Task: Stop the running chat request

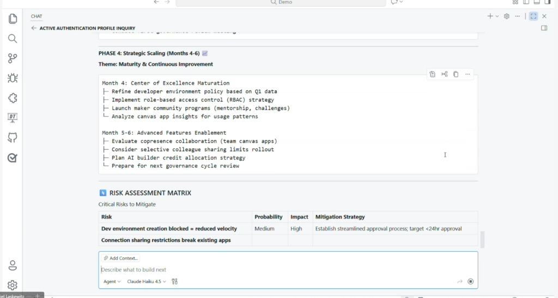Action: tap(470, 282)
